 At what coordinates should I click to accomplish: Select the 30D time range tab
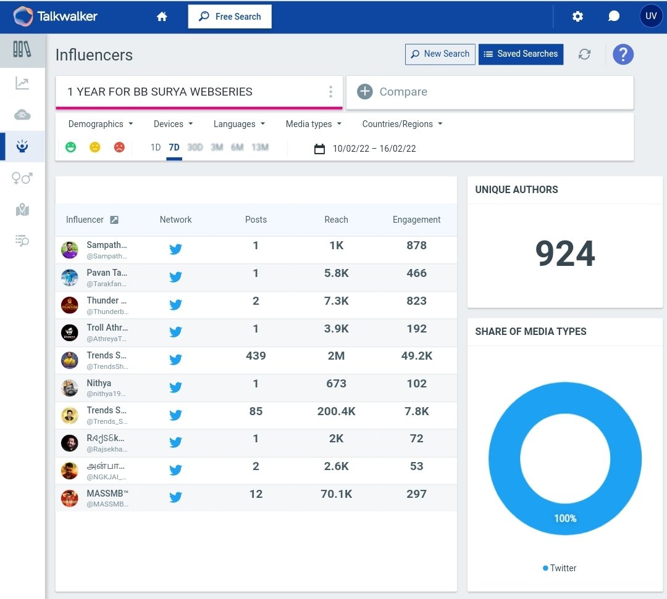pyautogui.click(x=195, y=147)
